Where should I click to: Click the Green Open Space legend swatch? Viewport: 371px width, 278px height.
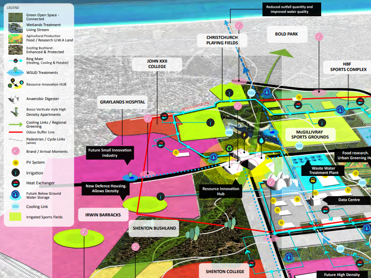16,17
